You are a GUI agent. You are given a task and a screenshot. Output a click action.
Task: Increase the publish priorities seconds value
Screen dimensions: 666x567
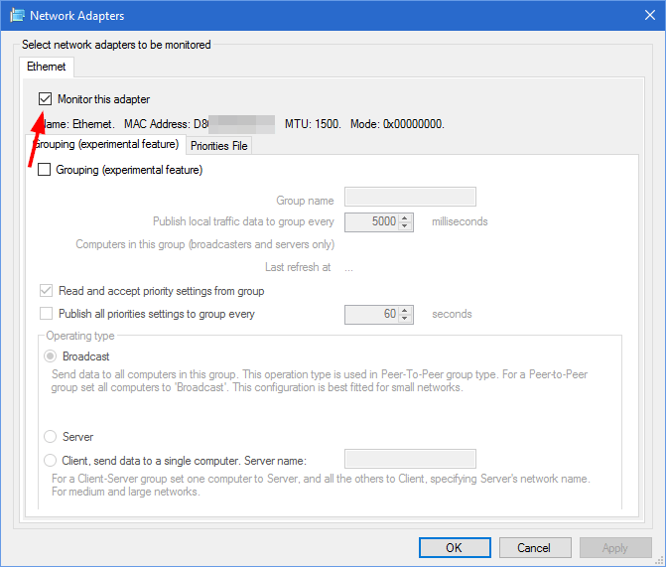[405, 310]
